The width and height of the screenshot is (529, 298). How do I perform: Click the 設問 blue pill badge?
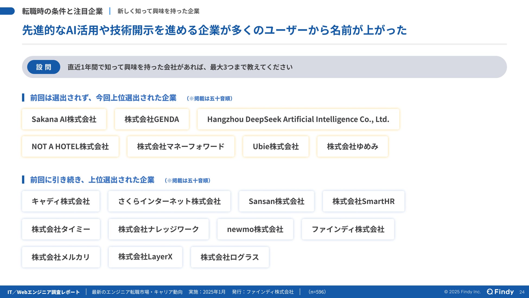pos(44,67)
